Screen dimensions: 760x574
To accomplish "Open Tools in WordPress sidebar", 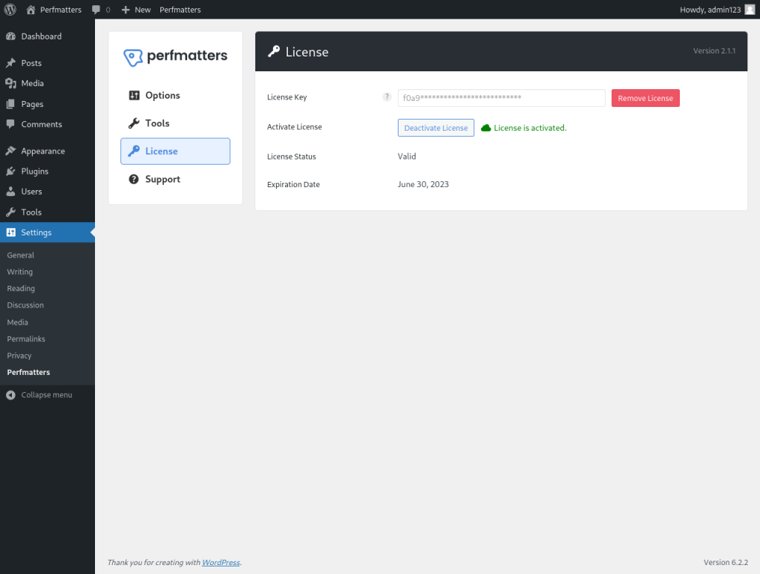I will [x=47, y=212].
